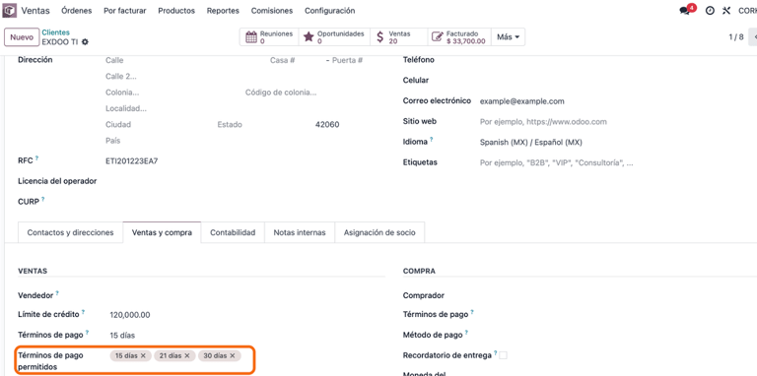Open the activities clock icon
Image resolution: width=757 pixels, height=376 pixels.
(710, 11)
